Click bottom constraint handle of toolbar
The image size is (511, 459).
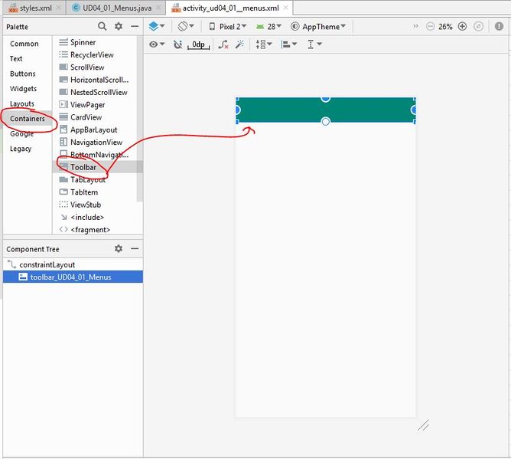pos(326,121)
